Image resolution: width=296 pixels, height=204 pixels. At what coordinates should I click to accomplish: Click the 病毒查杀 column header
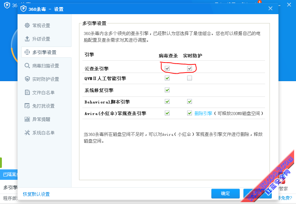click(x=168, y=55)
